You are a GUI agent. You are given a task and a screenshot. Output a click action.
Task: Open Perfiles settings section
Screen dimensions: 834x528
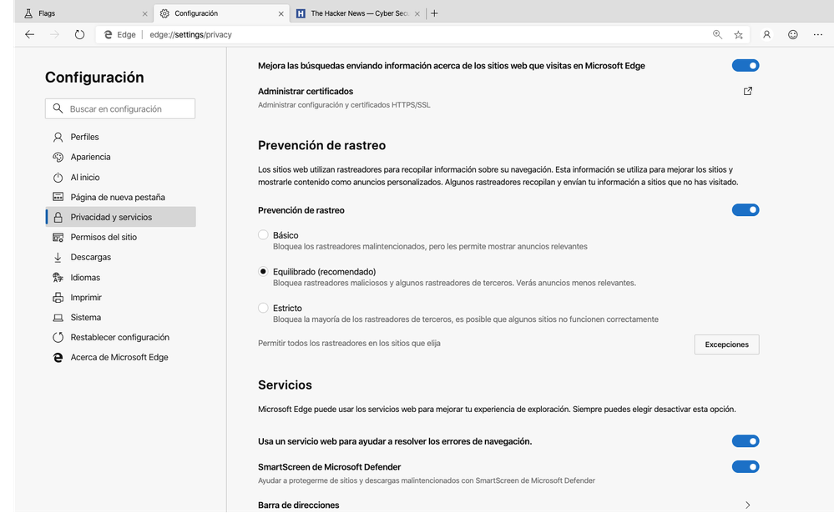(121, 137)
